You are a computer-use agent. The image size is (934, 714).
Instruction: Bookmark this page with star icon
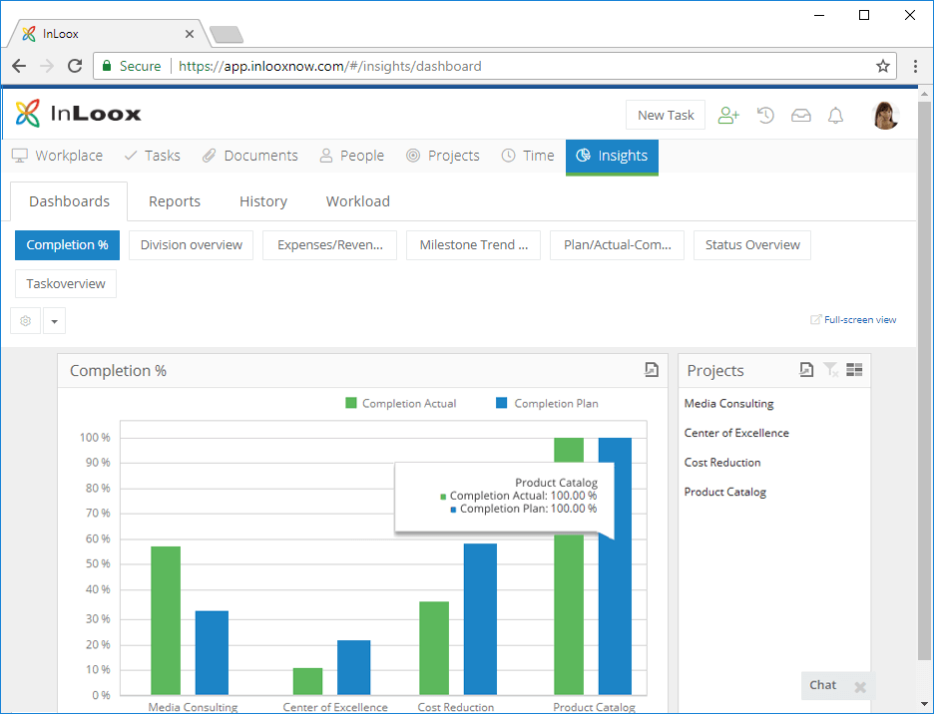[x=883, y=66]
